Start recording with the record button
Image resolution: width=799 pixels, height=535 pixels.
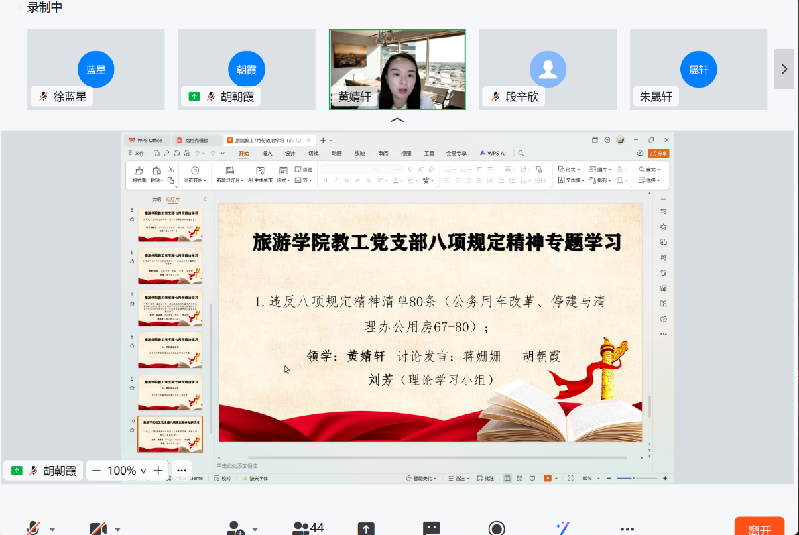(497, 528)
